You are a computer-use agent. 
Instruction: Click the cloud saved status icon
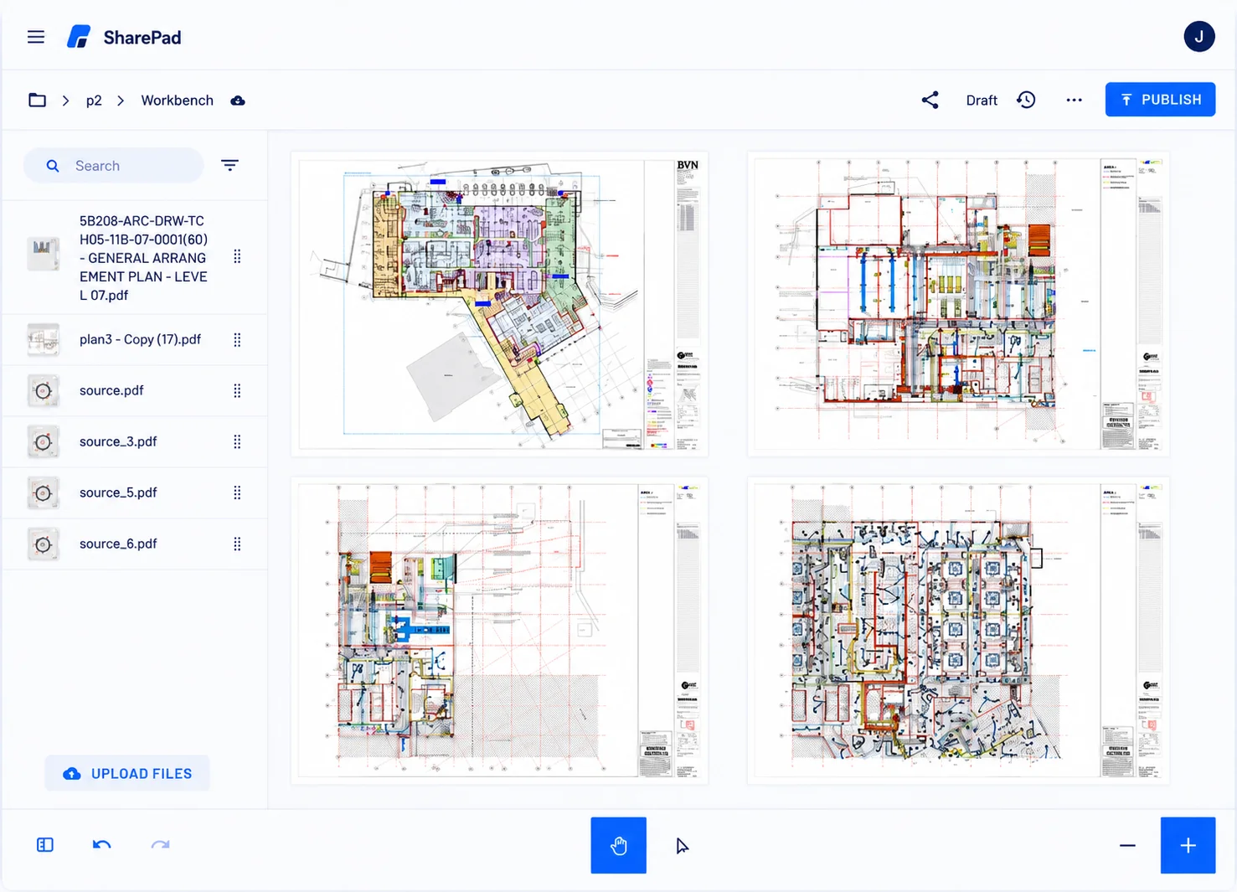click(x=238, y=101)
